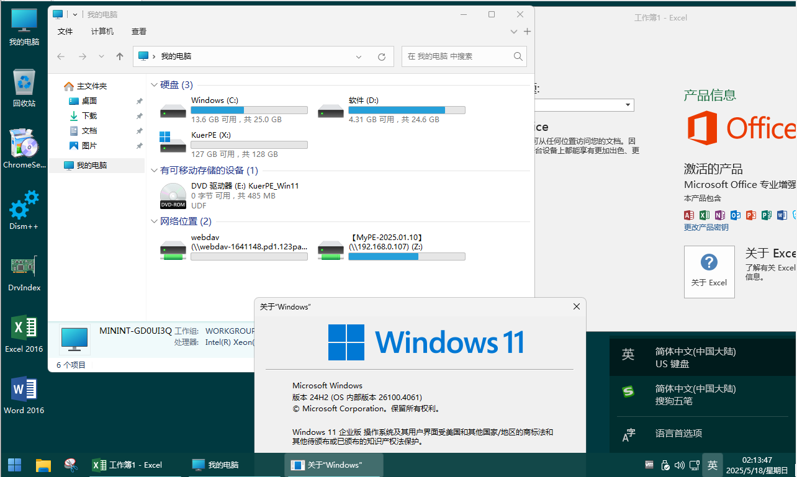Open File Explorer from the taskbar
Image resolution: width=797 pixels, height=477 pixels.
[43, 465]
